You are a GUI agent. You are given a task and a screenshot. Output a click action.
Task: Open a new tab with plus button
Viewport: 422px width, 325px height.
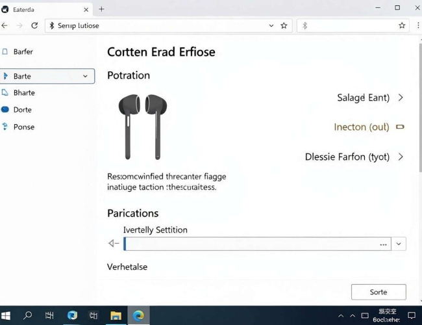tap(101, 9)
